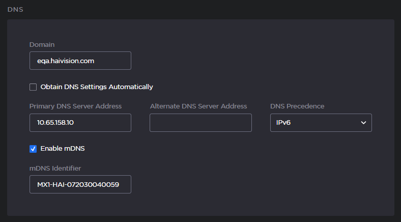Click the Domain input field
The height and width of the screenshot is (222, 401).
(80, 61)
